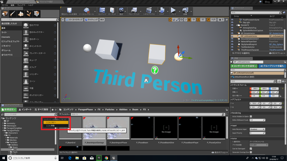Open Epic Games Launcher in taskbar
The height and width of the screenshot is (161, 287).
[99, 158]
